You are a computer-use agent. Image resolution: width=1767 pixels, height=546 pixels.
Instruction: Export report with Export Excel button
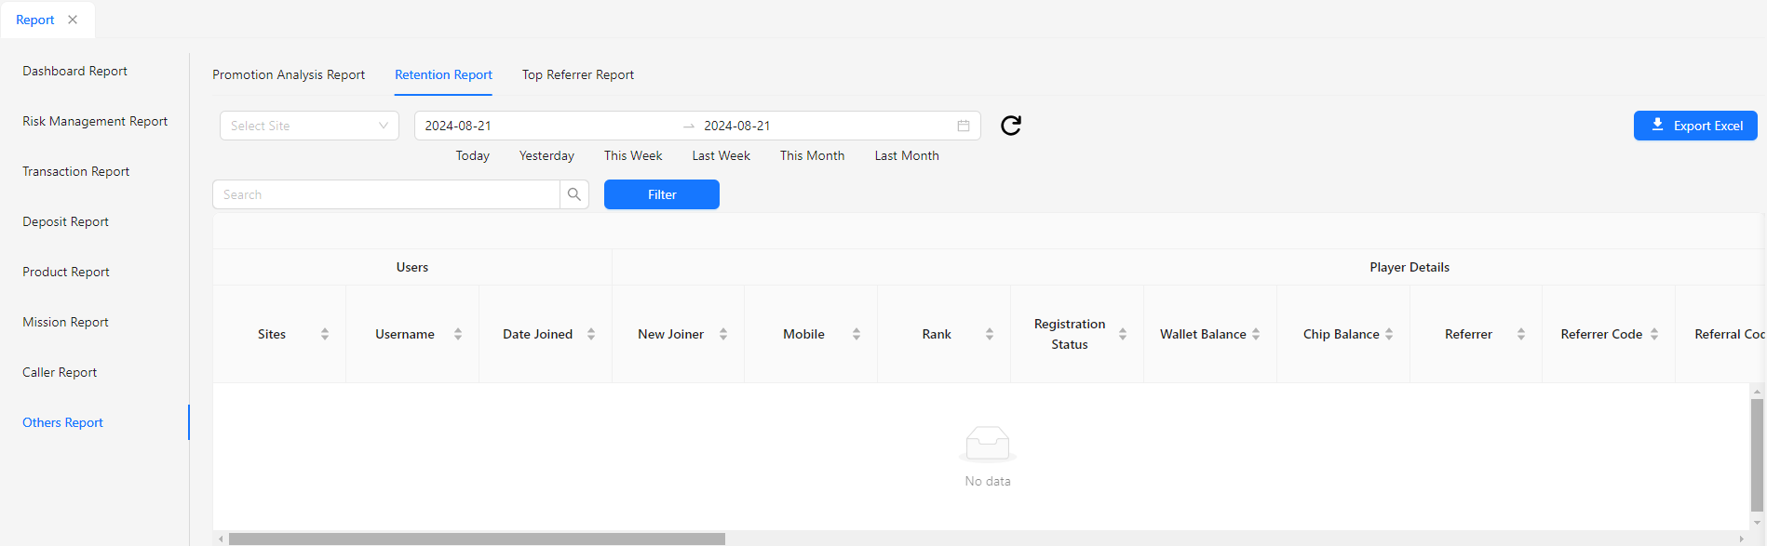(1694, 126)
